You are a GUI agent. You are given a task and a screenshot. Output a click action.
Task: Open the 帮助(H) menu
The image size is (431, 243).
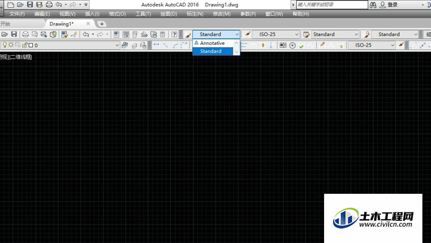coord(301,14)
